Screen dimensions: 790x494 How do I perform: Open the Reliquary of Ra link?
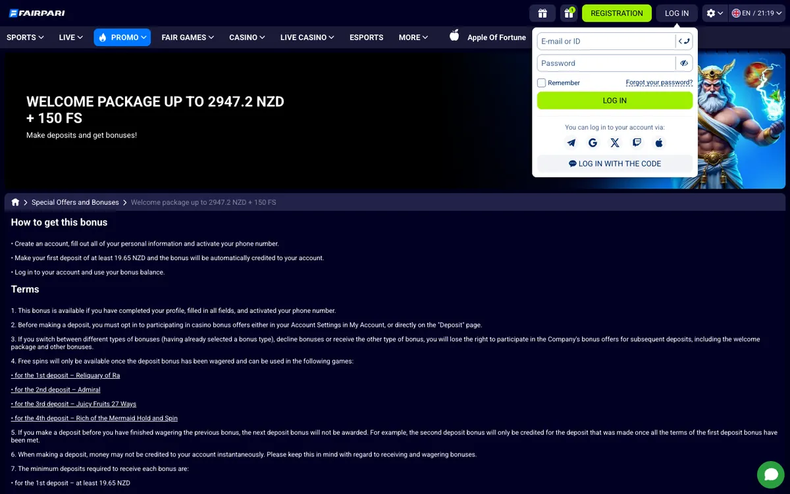[x=66, y=375]
